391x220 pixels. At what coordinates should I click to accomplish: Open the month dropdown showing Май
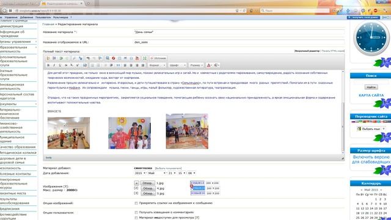click(157, 173)
